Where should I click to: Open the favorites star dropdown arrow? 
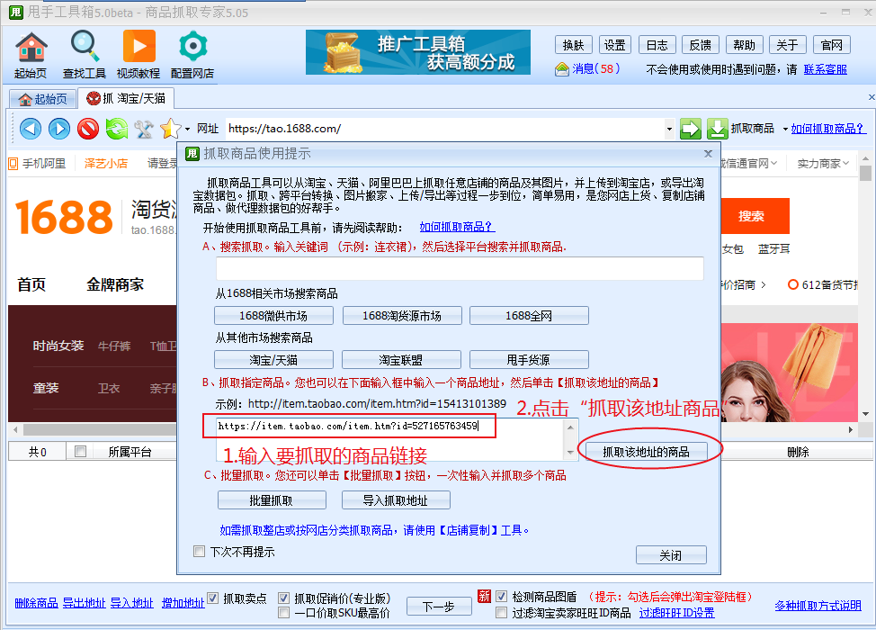pos(187,129)
